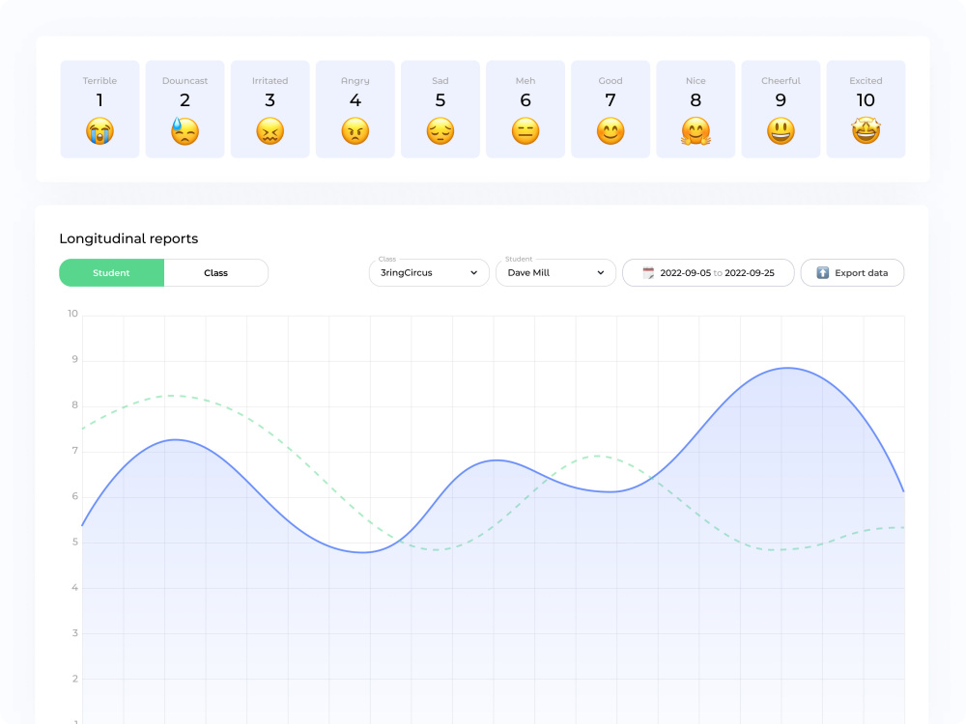Choose the Good smiling emoji mood 7
Screen dimensions: 966x724
coord(611,109)
